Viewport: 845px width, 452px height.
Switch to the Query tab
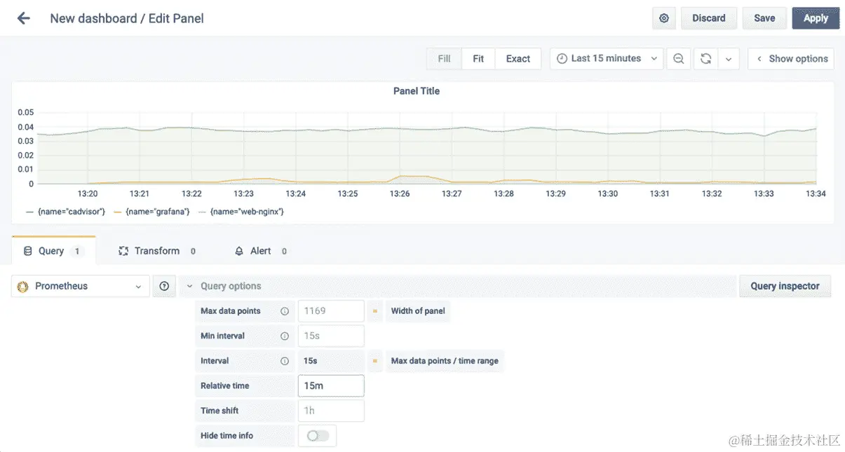(x=53, y=251)
